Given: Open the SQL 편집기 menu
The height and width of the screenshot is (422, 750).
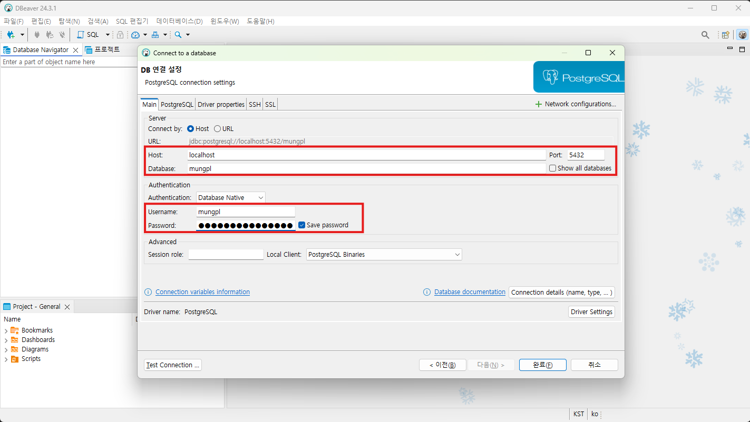Looking at the screenshot, I should (x=132, y=22).
